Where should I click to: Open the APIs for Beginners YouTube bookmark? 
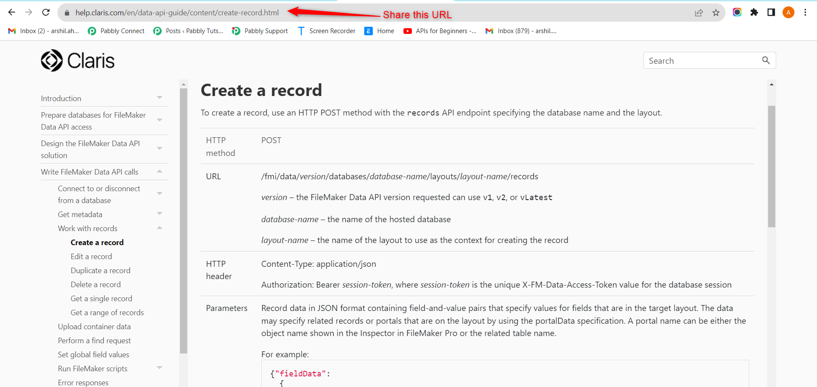tap(440, 31)
